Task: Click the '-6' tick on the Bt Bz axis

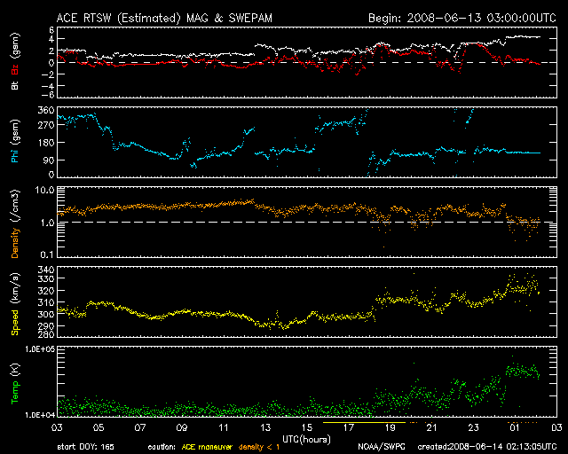Action: pos(48,95)
